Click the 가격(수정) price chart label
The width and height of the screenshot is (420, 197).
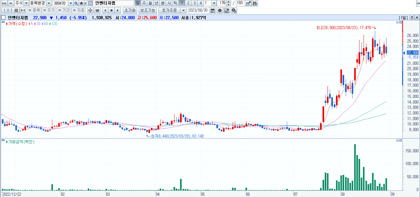pyautogui.click(x=17, y=23)
